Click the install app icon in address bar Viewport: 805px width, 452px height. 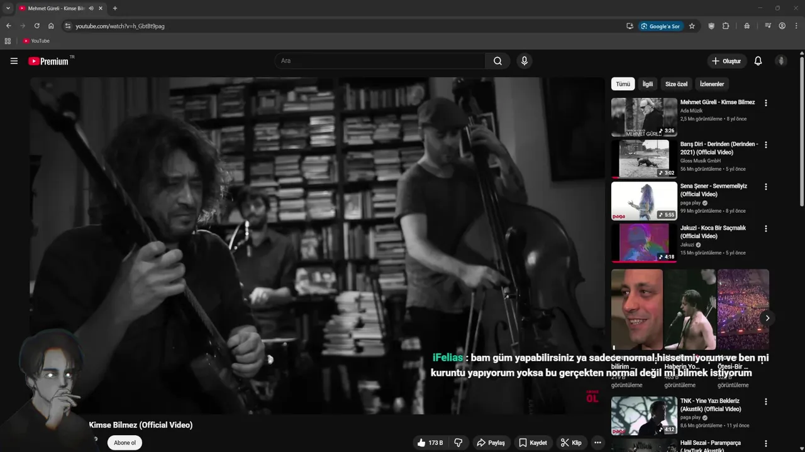630,26
